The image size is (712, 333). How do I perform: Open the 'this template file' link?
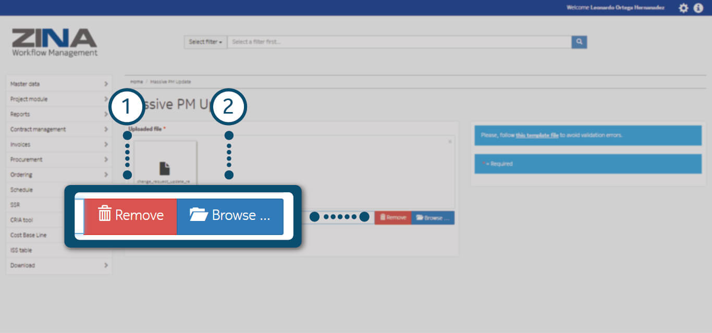pos(537,135)
